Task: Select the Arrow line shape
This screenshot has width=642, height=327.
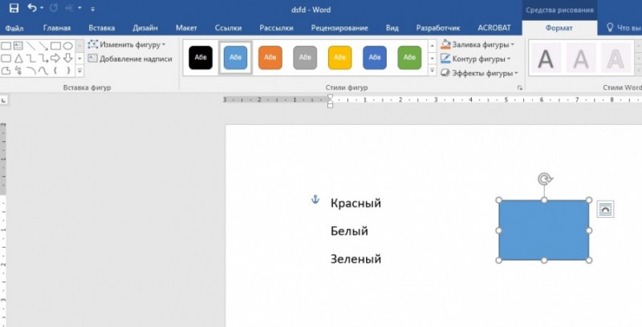Action: tap(43, 46)
